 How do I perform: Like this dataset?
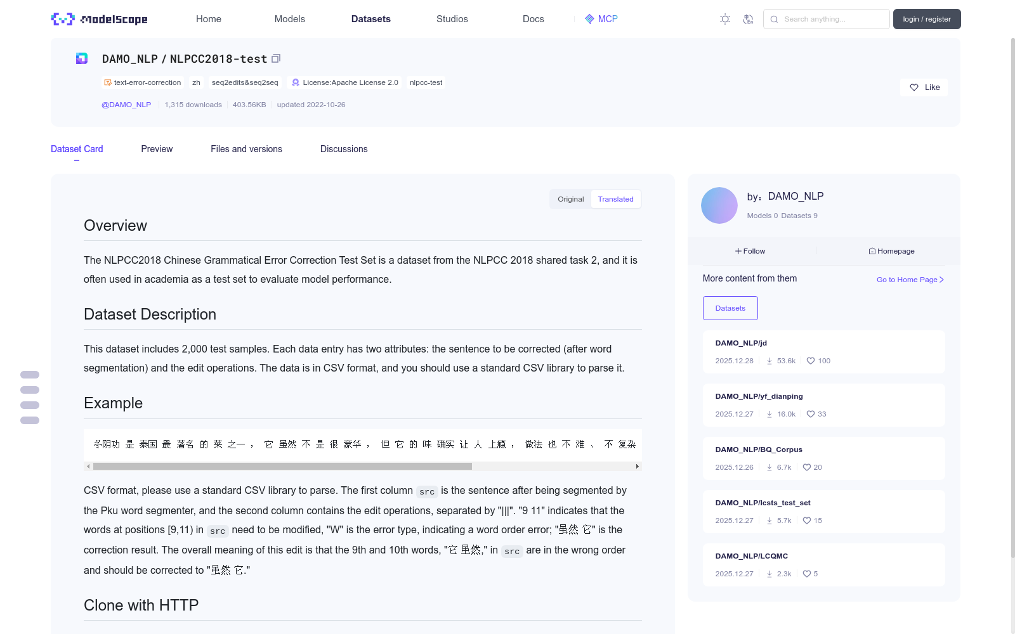[x=924, y=87]
